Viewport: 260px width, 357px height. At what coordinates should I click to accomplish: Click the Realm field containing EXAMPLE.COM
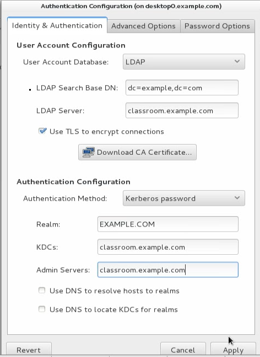168,224
